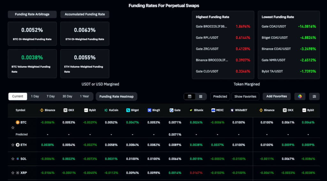The width and height of the screenshot is (327, 181).
Task: Click the BingX exchange logo
Action: pos(149,110)
